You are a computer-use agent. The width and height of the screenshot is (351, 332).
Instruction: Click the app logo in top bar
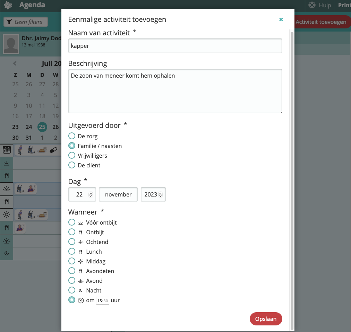(x=8, y=5)
